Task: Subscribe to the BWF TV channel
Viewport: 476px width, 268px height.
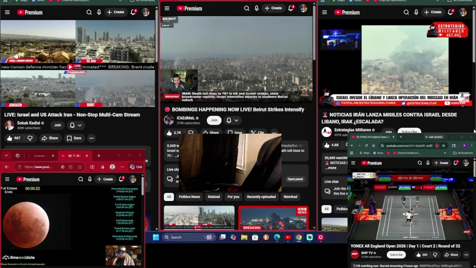Action: [x=396, y=255]
